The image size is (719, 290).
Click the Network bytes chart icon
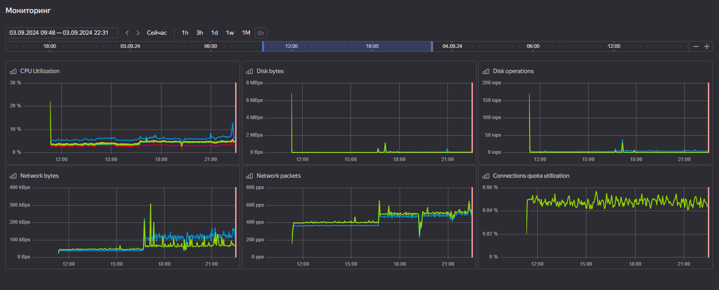pyautogui.click(x=13, y=176)
